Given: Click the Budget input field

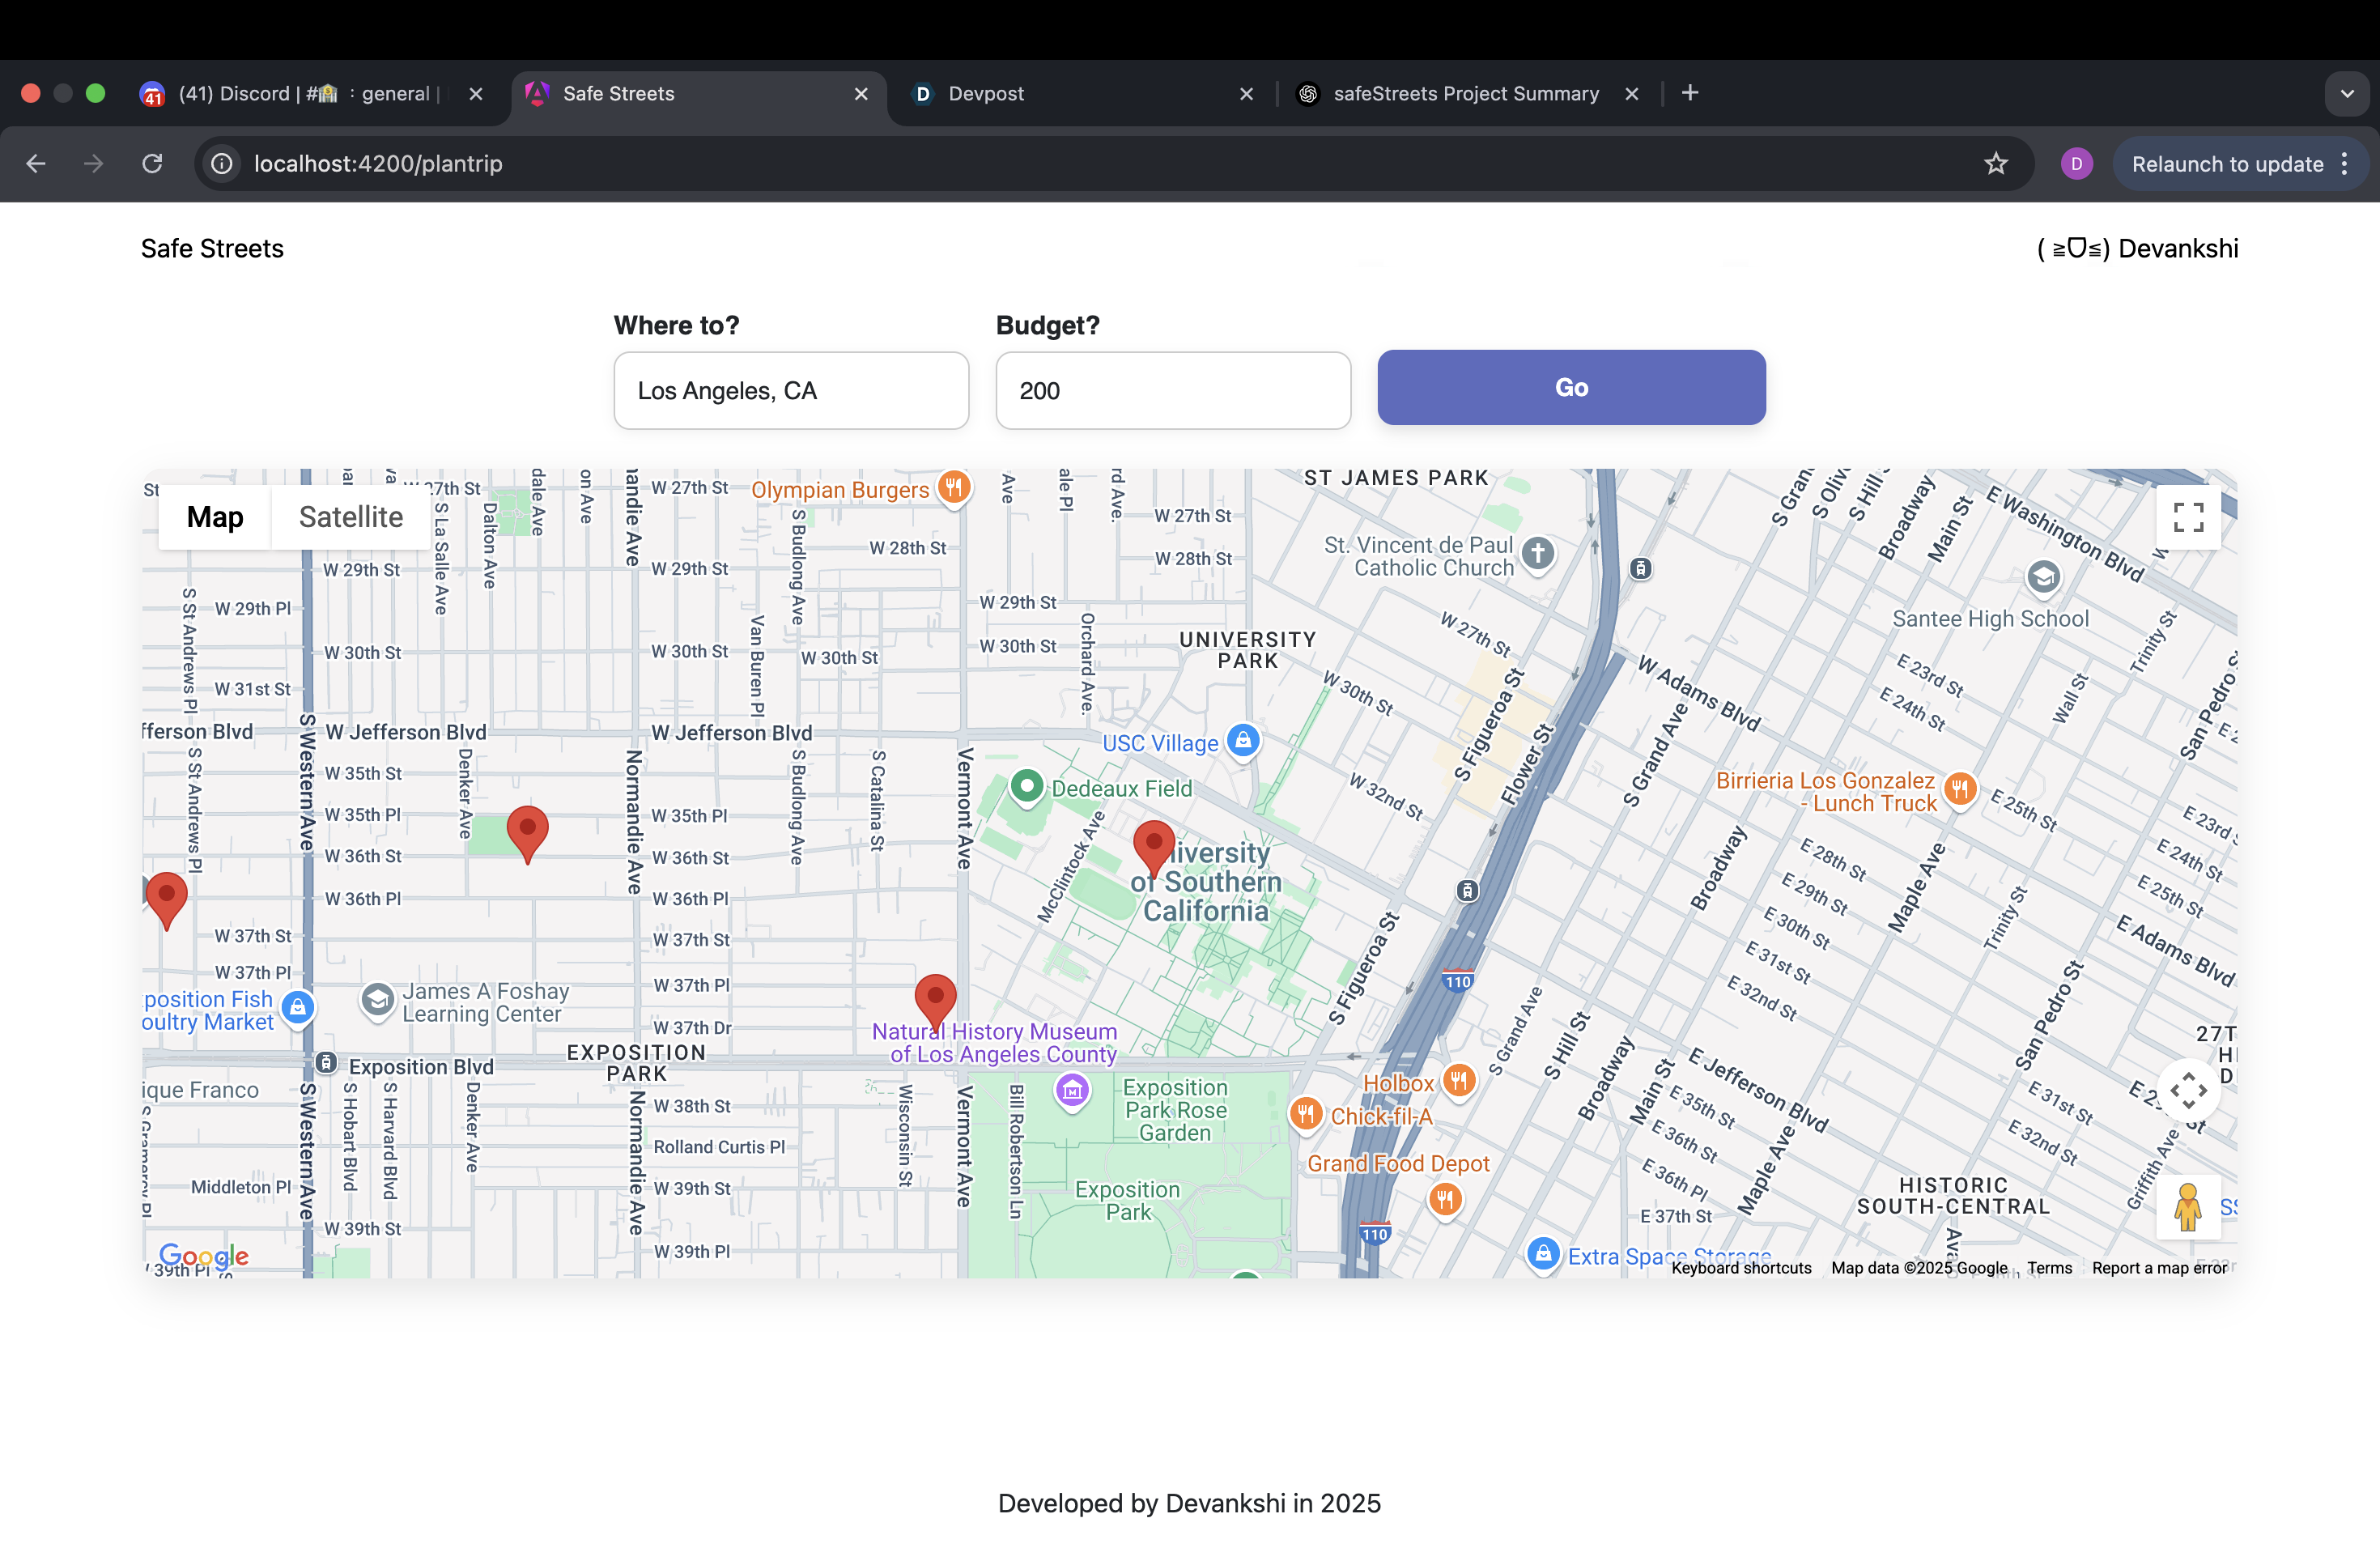Looking at the screenshot, I should pyautogui.click(x=1172, y=391).
